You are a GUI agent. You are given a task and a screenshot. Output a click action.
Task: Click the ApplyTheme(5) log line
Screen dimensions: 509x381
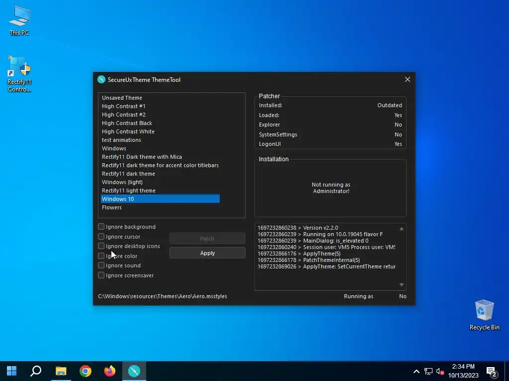pos(299,254)
